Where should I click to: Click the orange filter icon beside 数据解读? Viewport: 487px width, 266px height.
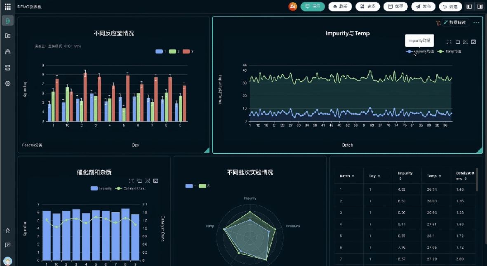click(438, 23)
